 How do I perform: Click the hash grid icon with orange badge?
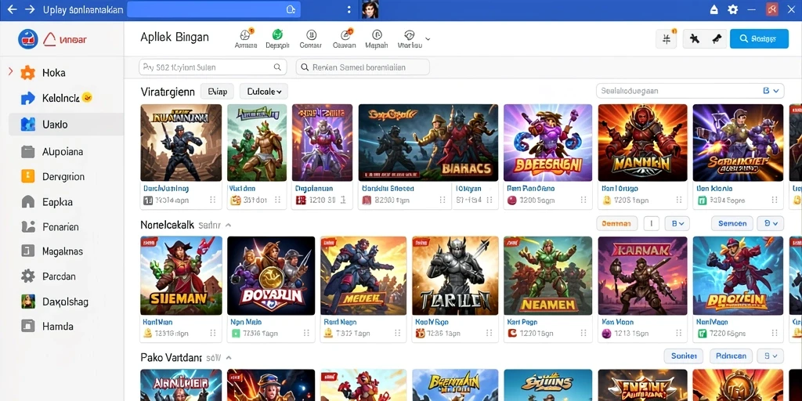point(667,39)
